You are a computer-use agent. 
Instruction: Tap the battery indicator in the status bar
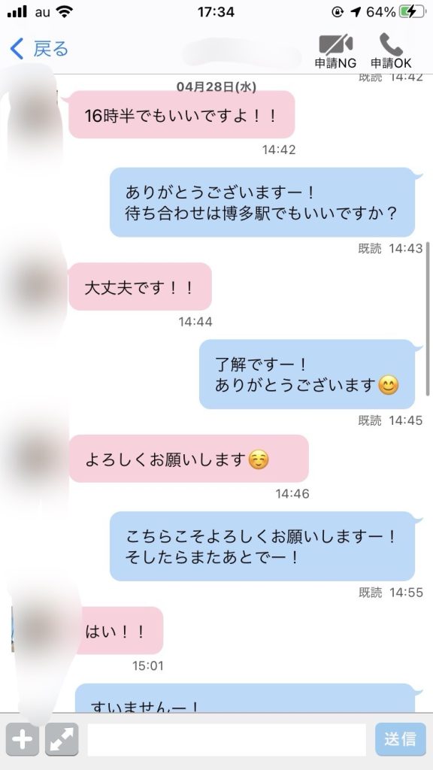pos(413,12)
